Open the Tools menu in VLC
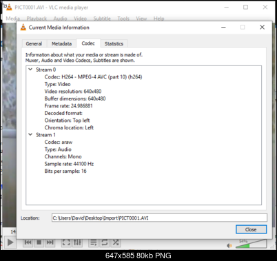 pyautogui.click(x=123, y=19)
